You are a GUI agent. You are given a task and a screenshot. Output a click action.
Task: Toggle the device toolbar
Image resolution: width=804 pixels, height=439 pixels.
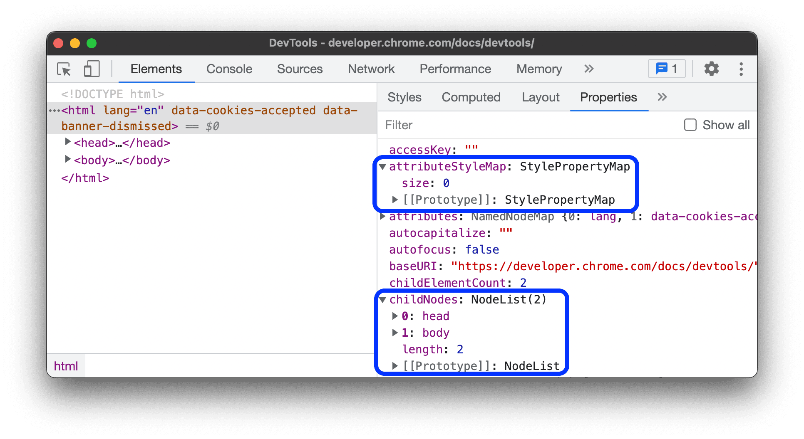[x=91, y=69]
